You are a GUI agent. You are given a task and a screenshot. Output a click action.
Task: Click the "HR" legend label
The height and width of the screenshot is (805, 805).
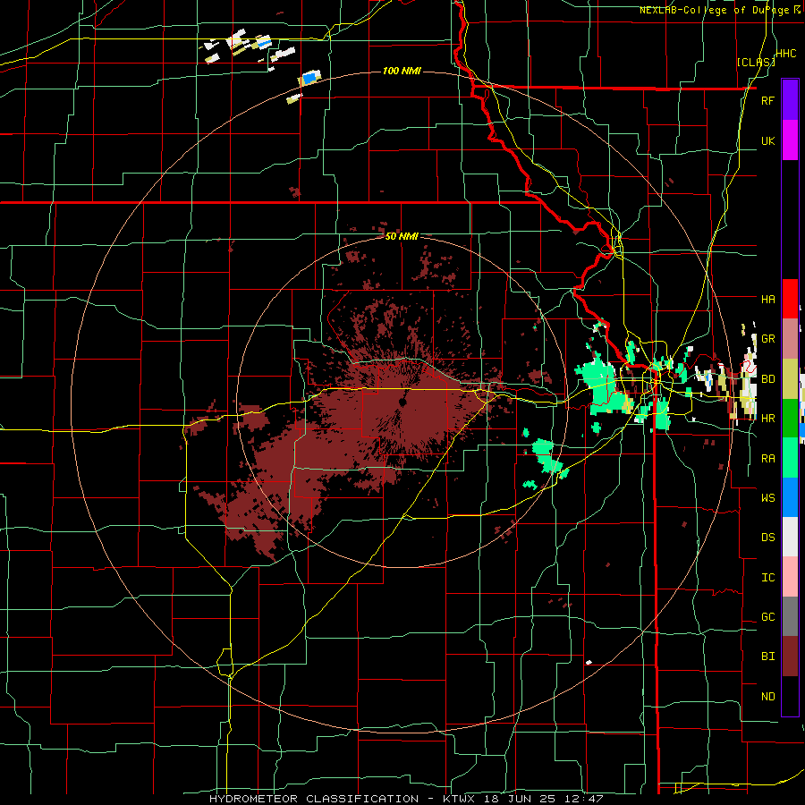767,419
